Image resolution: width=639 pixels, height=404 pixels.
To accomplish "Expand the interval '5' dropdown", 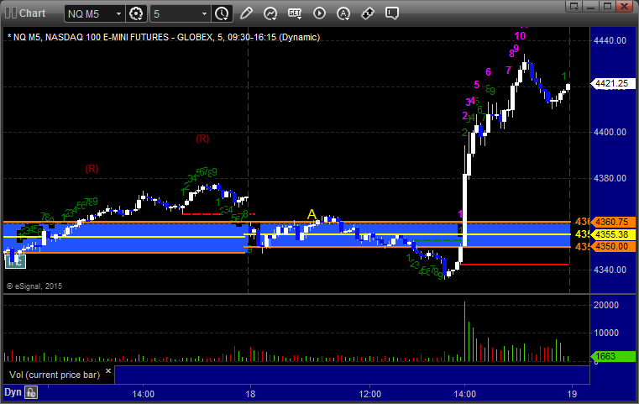I will click(x=205, y=14).
